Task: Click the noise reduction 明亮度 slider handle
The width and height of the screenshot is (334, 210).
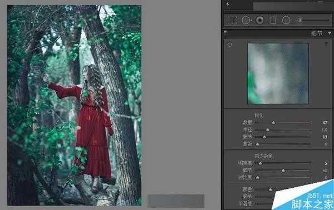Action: tap(260, 163)
